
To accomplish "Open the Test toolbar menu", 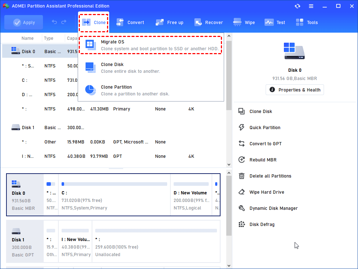I will tap(275, 22).
